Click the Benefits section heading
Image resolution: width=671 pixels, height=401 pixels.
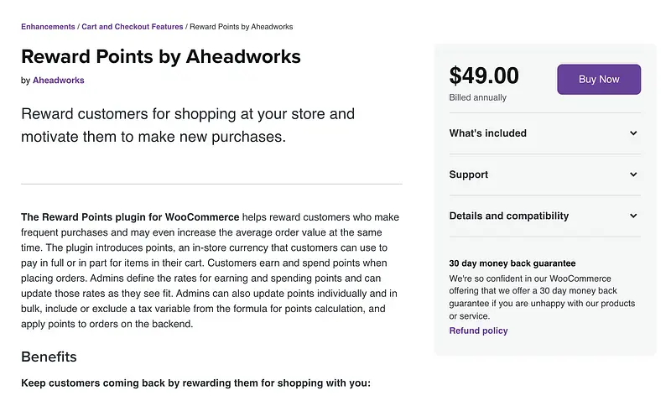point(49,357)
